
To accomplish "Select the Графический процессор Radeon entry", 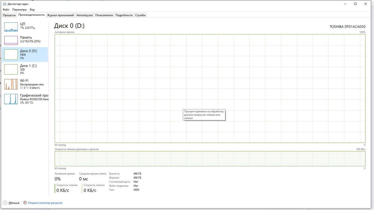I will click(x=25, y=99).
